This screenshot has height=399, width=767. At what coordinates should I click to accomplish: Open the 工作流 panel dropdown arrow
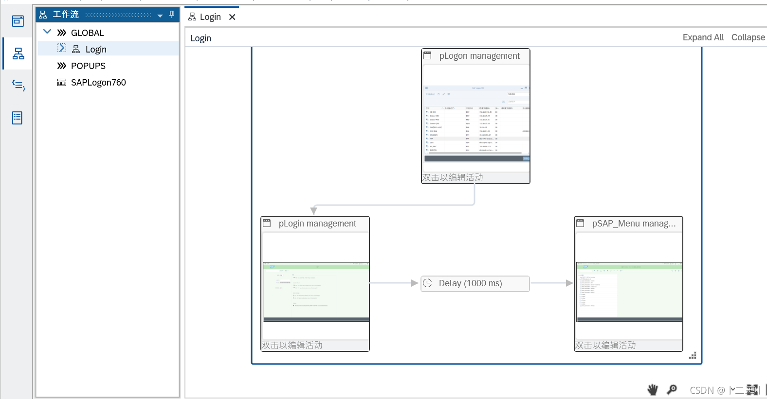[x=160, y=16]
